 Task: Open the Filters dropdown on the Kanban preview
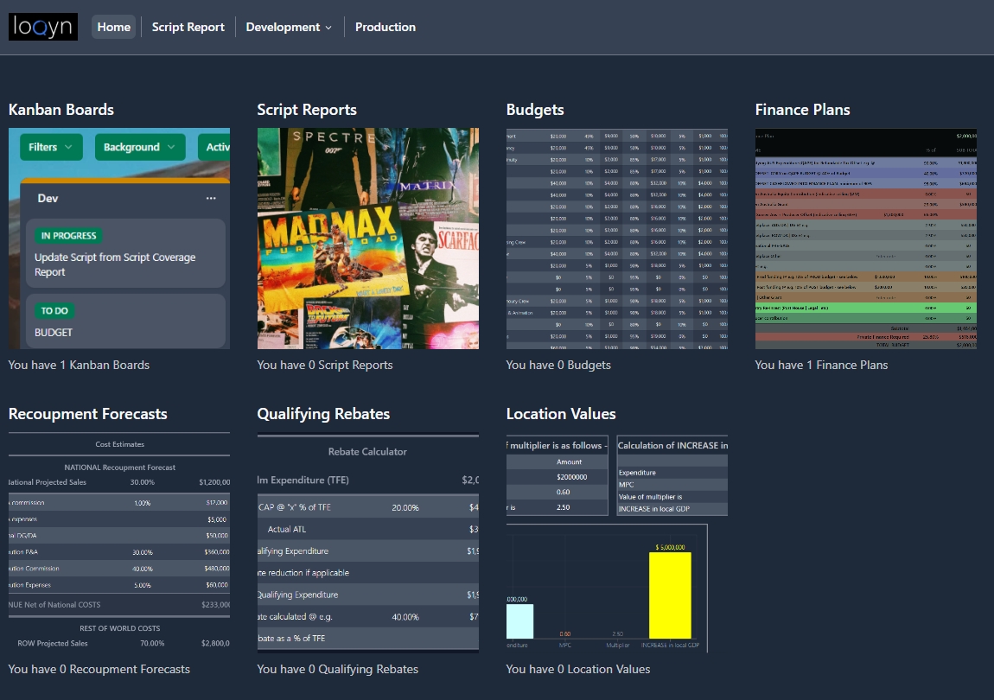click(x=49, y=147)
